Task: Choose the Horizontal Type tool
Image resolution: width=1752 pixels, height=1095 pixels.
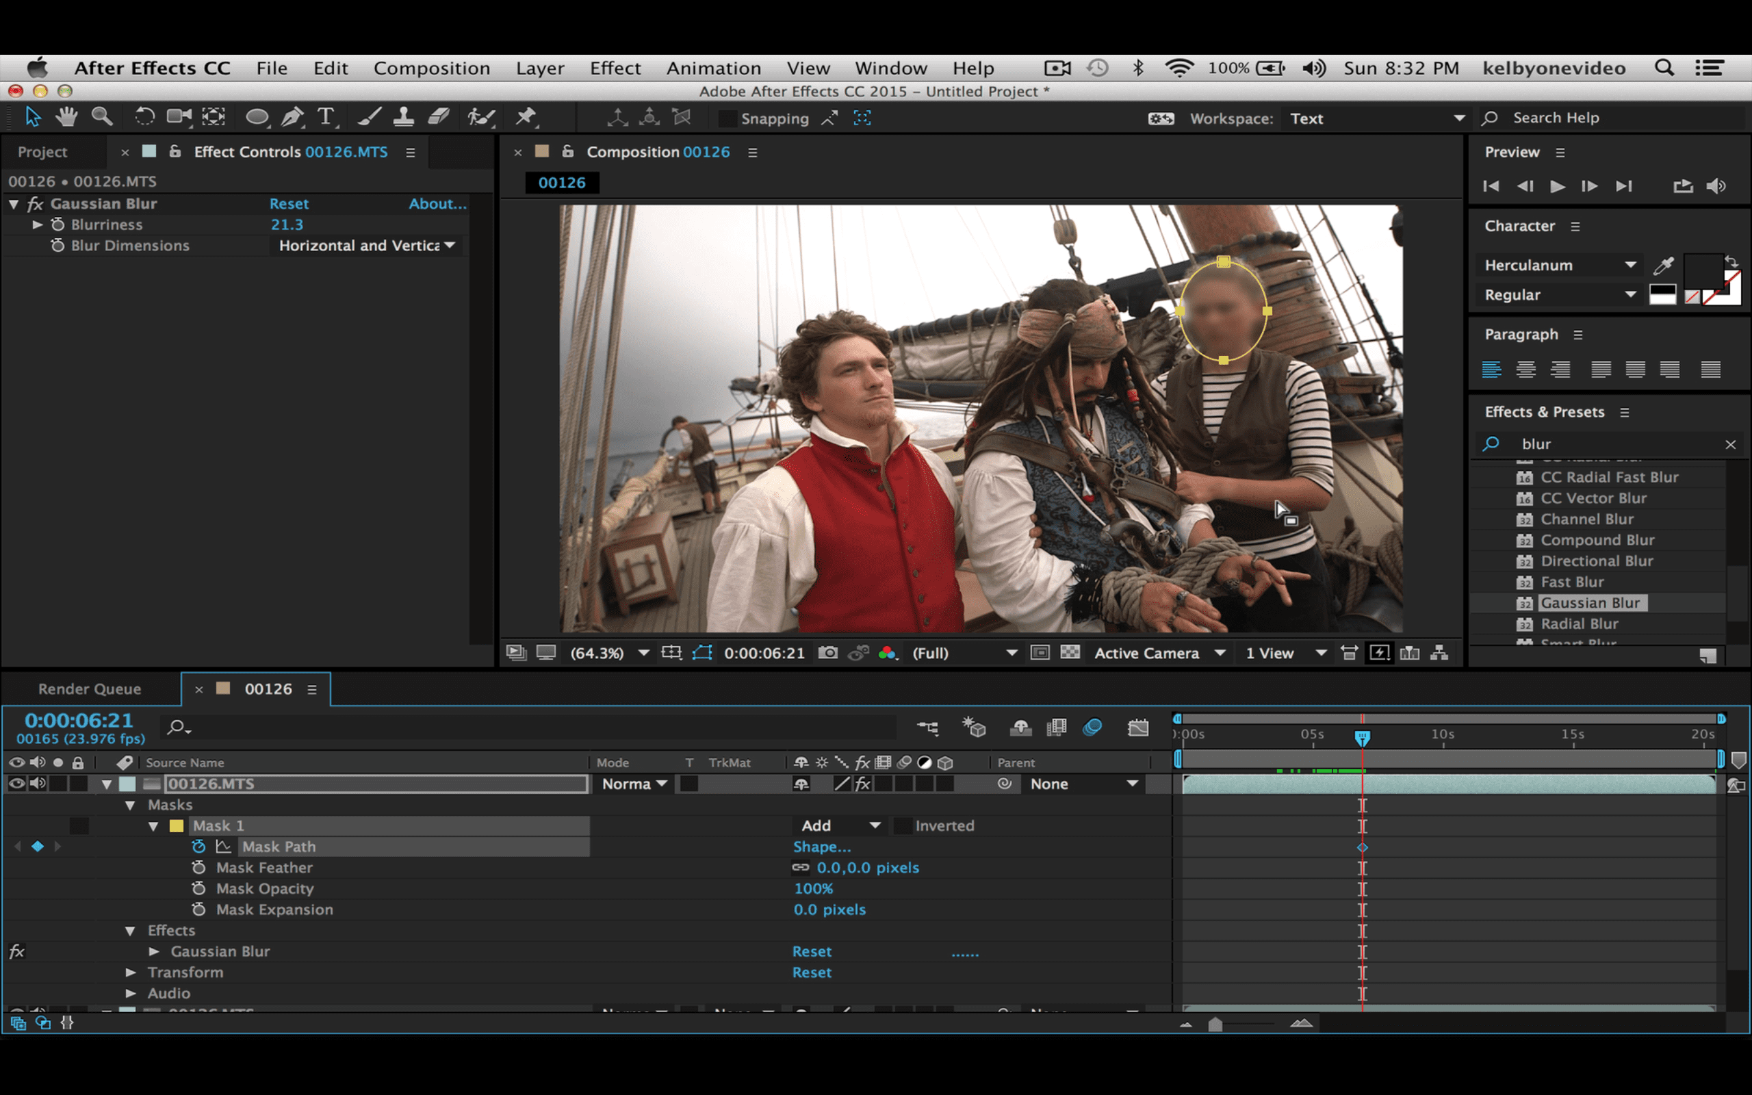Action: 326,116
